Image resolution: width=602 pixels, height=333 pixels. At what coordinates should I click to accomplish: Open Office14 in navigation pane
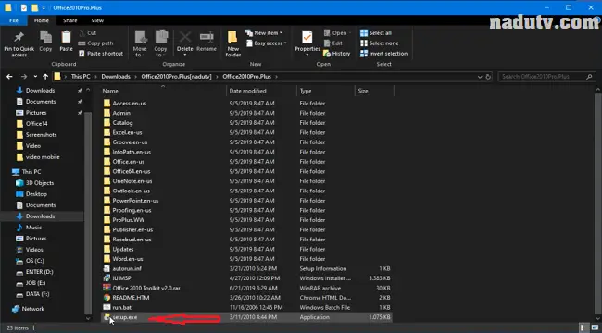(x=37, y=124)
